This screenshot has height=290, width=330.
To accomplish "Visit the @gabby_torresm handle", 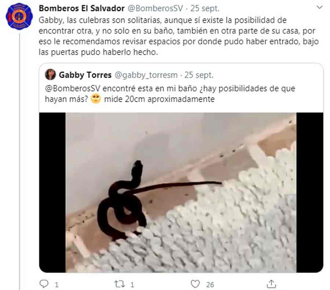I will 146,75.
